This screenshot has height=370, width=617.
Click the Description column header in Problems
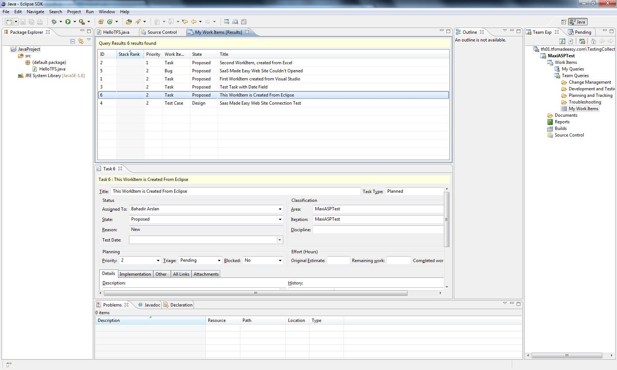coord(150,320)
